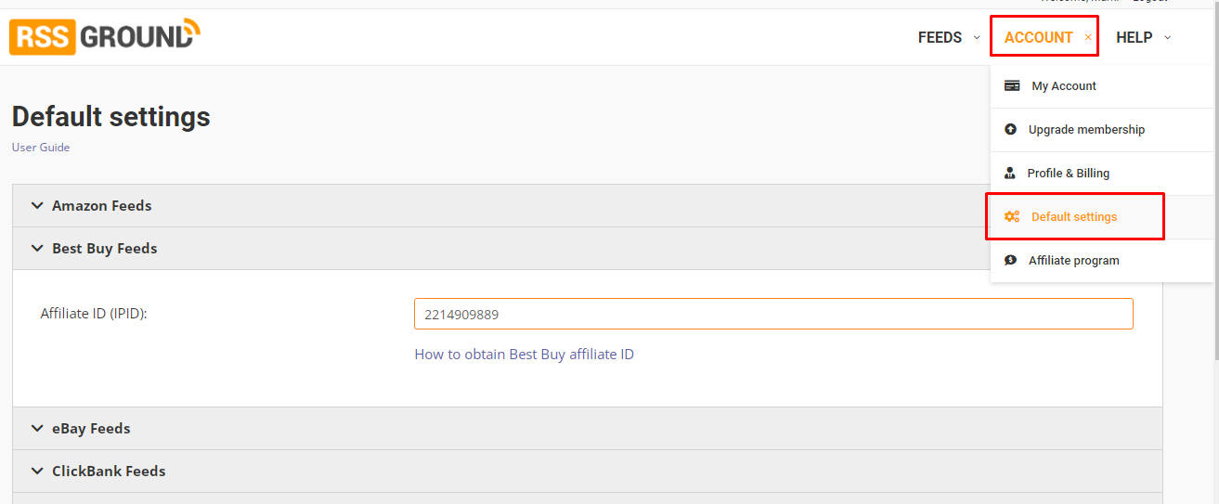Open the FEEDS dropdown menu

click(x=949, y=37)
